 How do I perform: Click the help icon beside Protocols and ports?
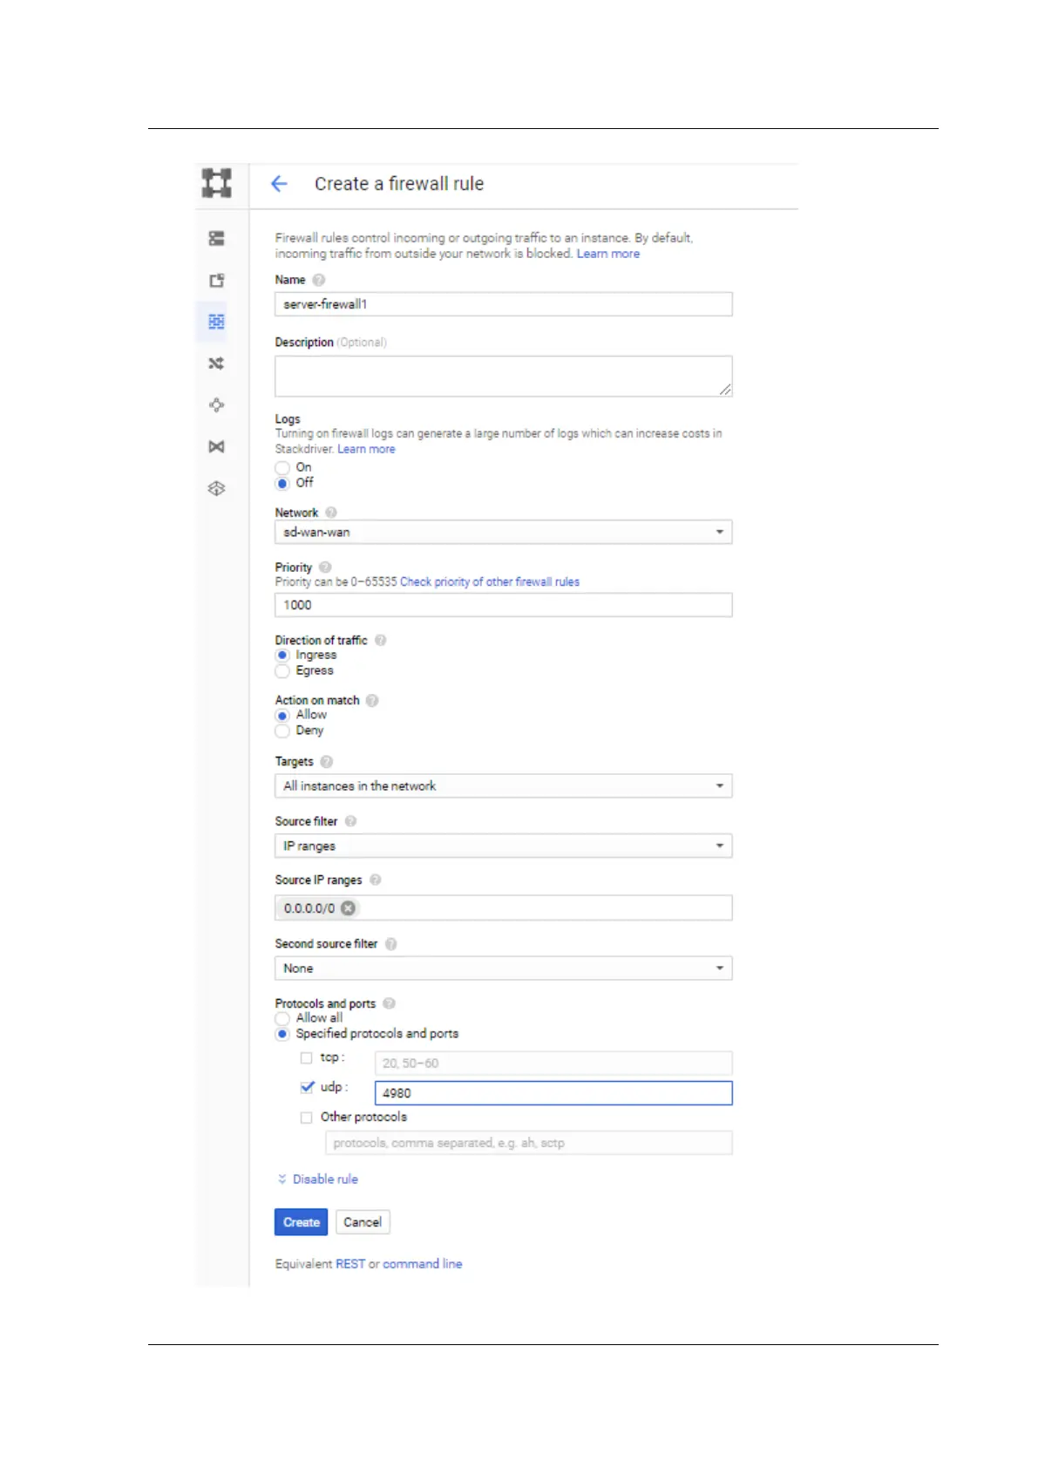pyautogui.click(x=389, y=1003)
